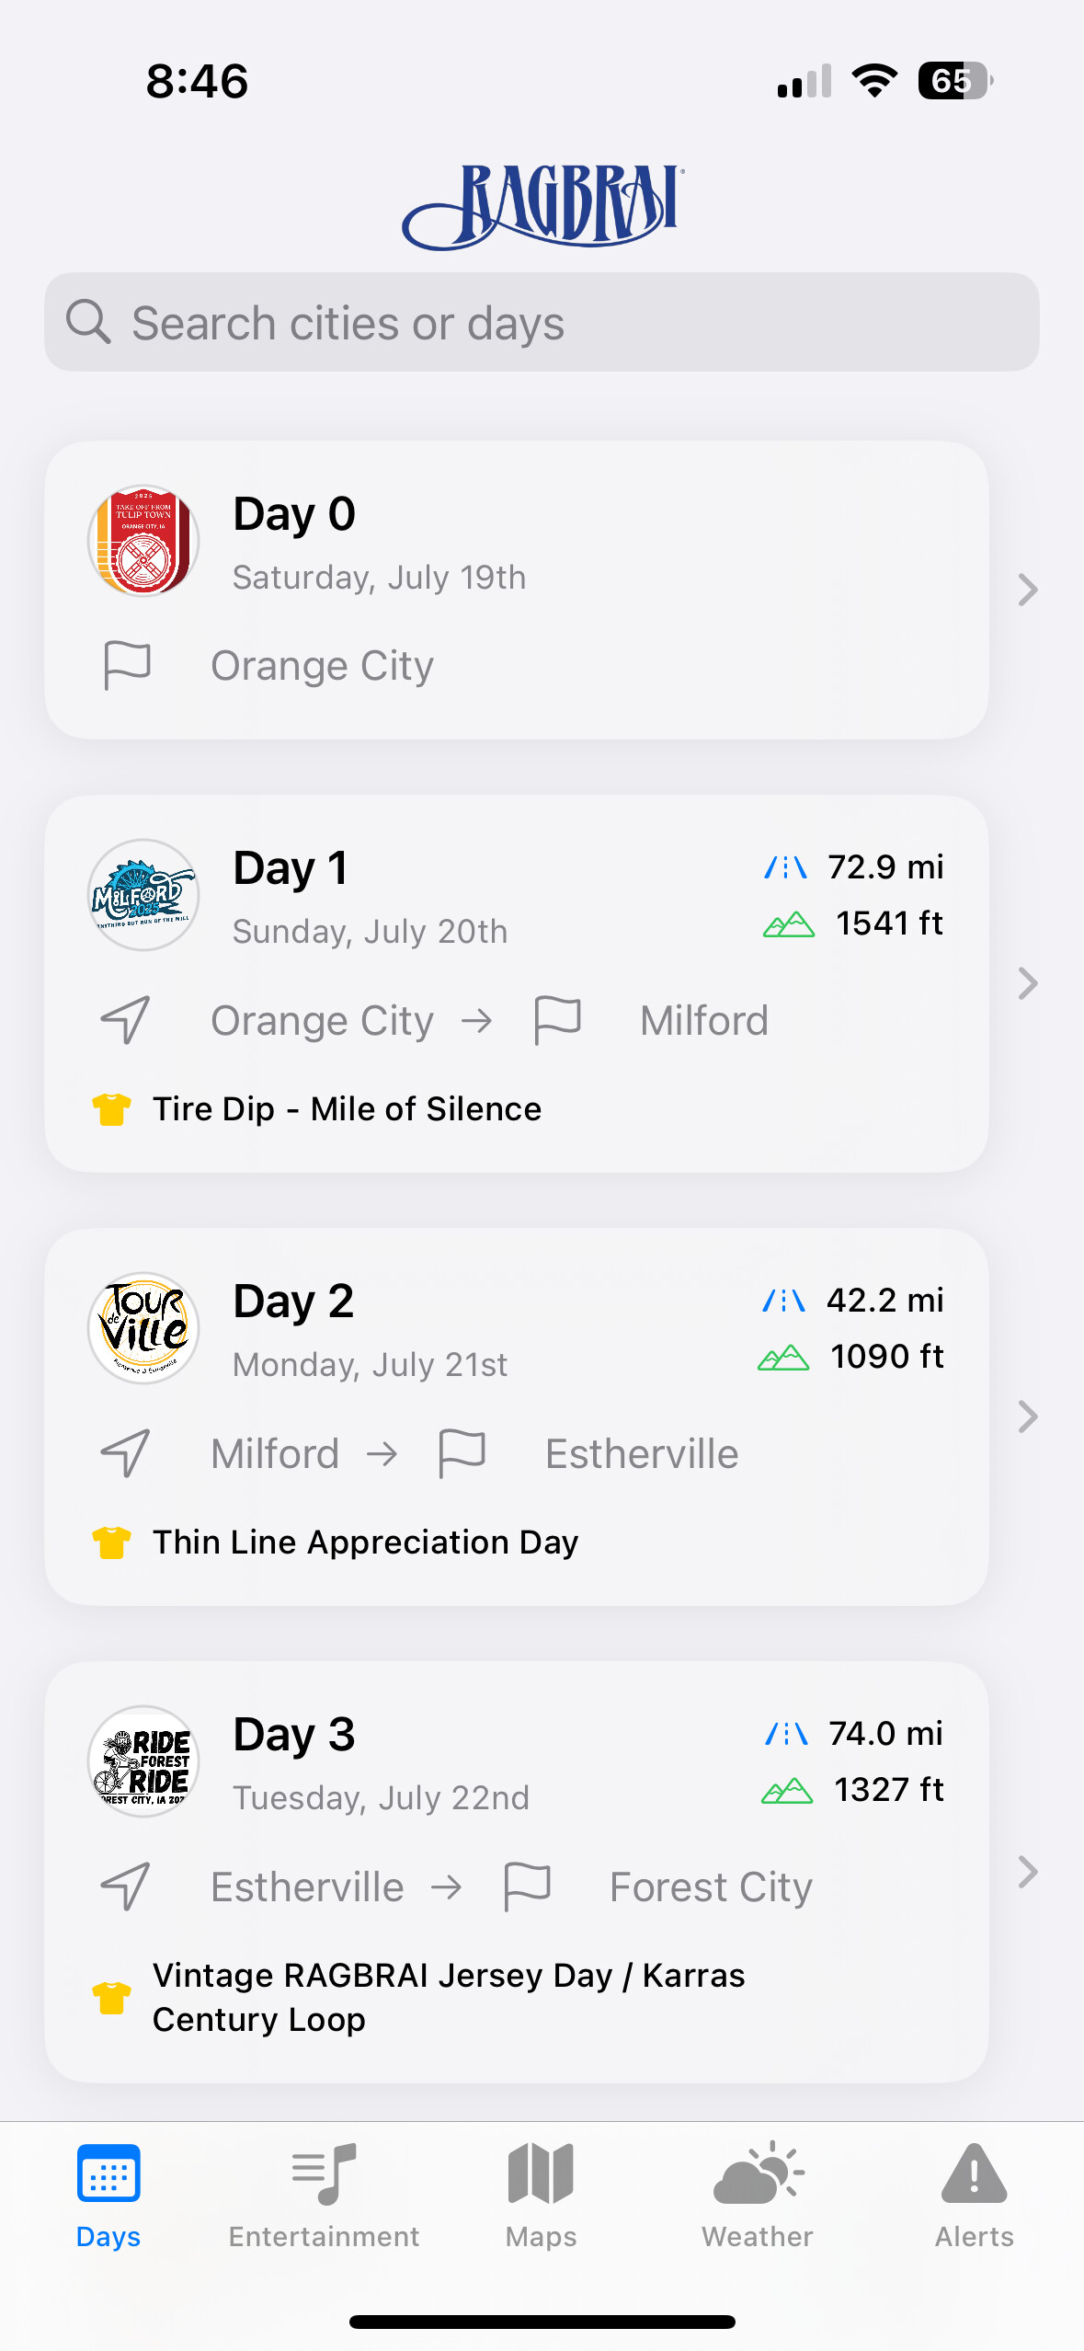Select the Ride Forest Ride logo
This screenshot has height=2351, width=1084.
point(143,1761)
